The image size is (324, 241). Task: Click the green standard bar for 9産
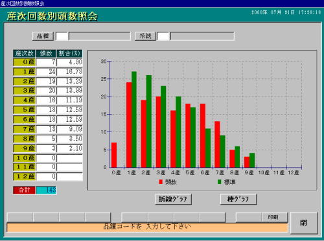coord(252,160)
